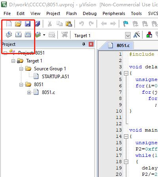Select Target 1 in project tree
The width and height of the screenshot is (158, 177).
pyautogui.click(x=34, y=61)
